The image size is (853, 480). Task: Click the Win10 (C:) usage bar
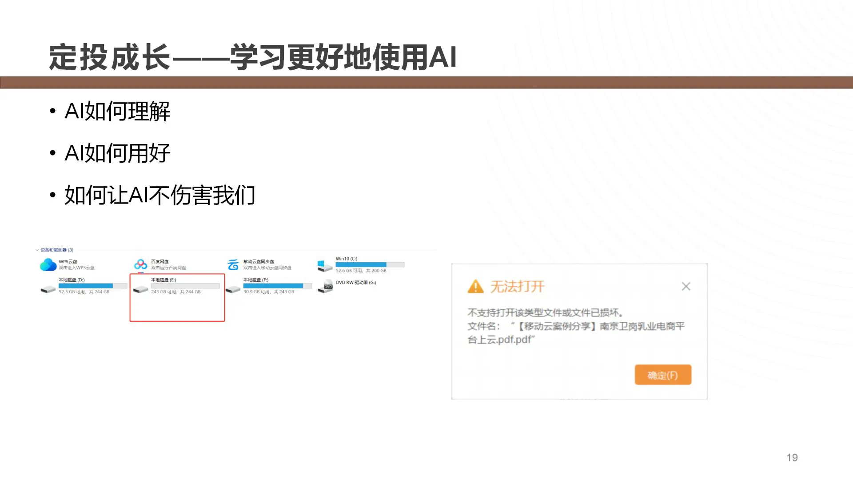tap(370, 264)
